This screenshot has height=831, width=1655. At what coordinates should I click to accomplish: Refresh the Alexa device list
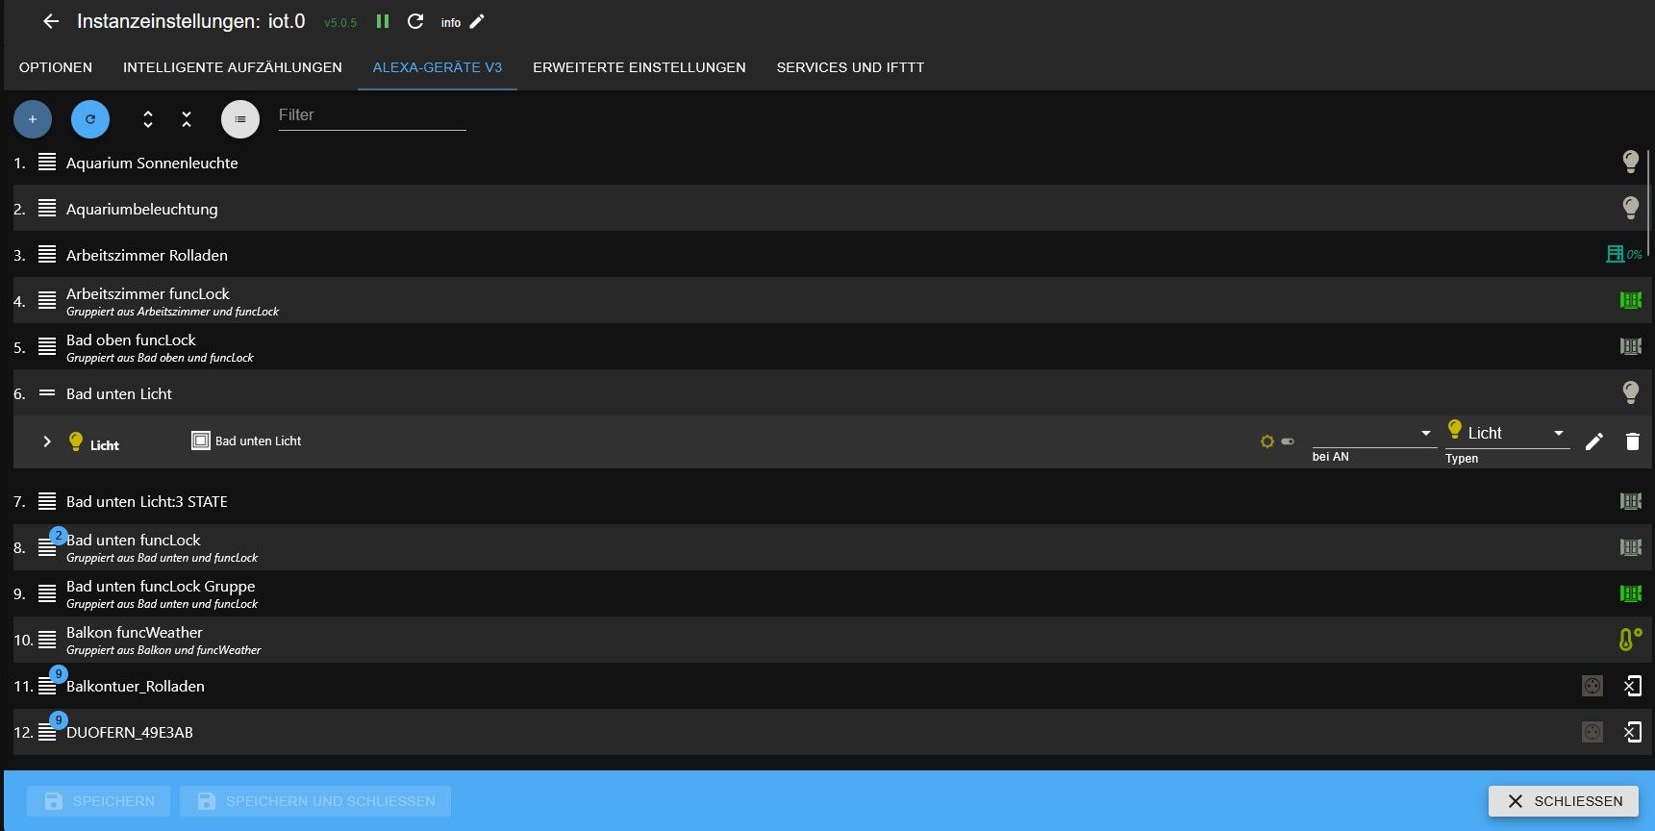click(90, 119)
